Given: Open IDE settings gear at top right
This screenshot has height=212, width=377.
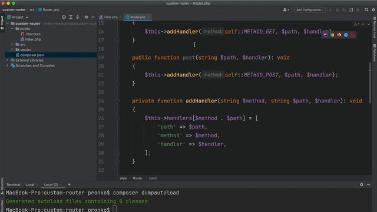Looking at the screenshot, I should tap(373, 10).
